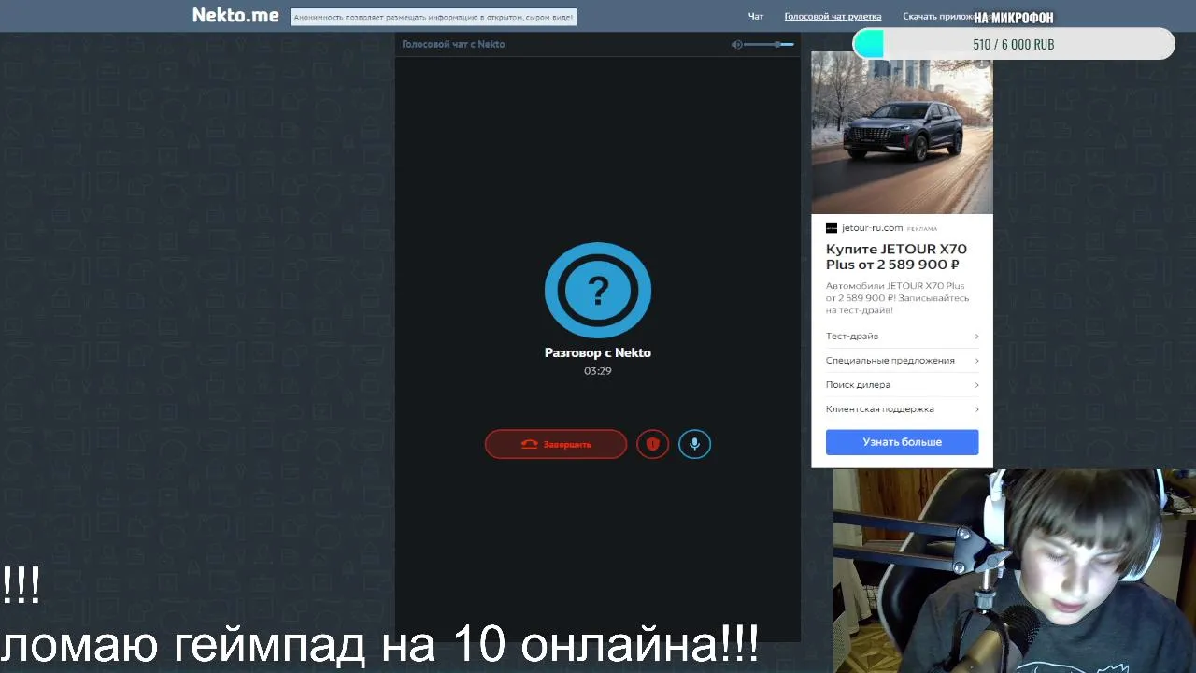The image size is (1196, 673).
Task: Click the anonymity notice banner text
Action: (x=434, y=17)
